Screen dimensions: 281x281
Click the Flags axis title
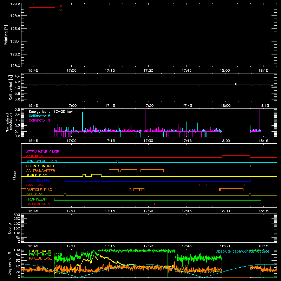click(14, 175)
